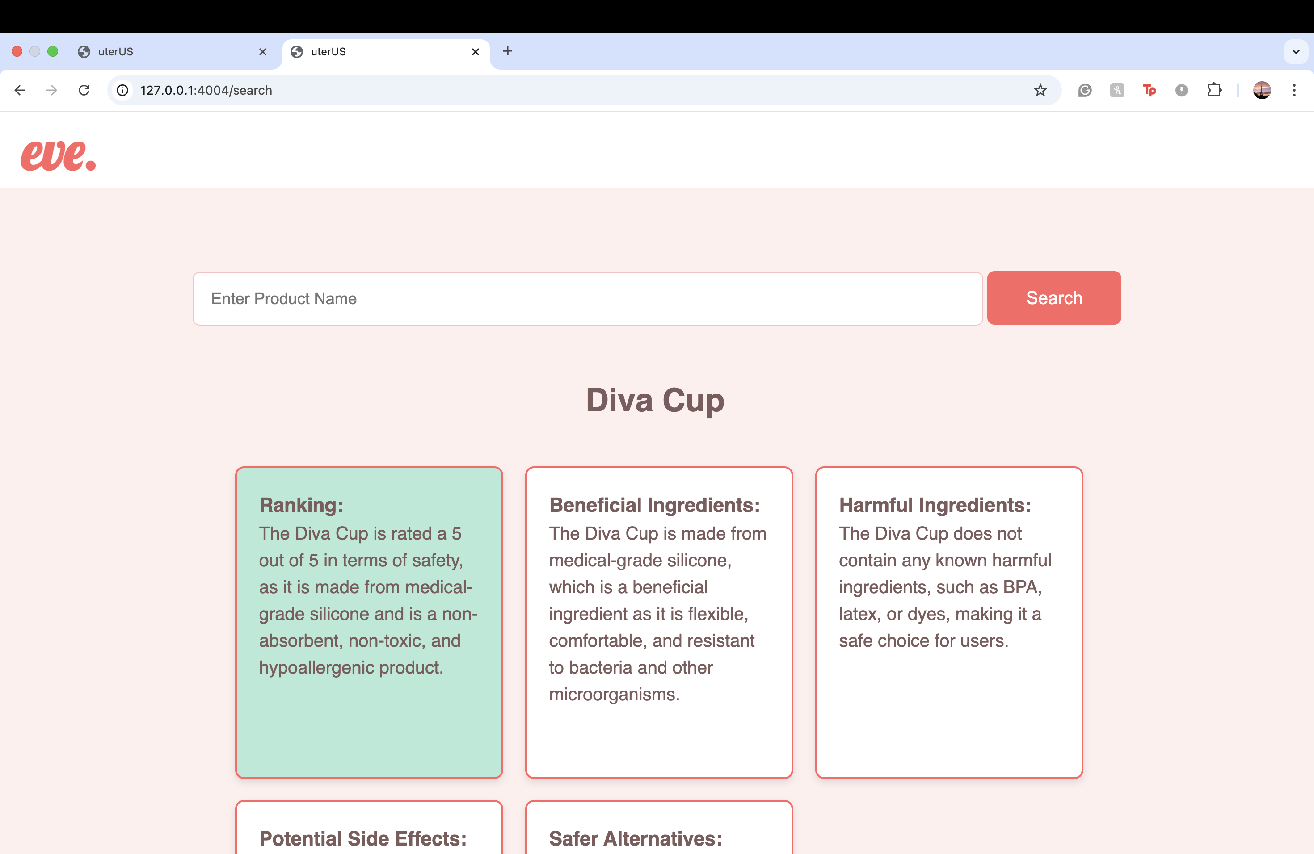The image size is (1314, 854).
Task: Switch to the first uterUS tab
Action: (x=166, y=51)
